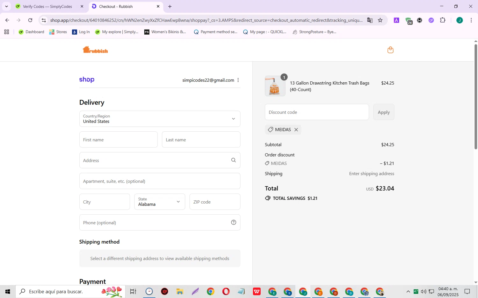Click the address search magnifier icon
The width and height of the screenshot is (478, 298).
pyautogui.click(x=234, y=160)
